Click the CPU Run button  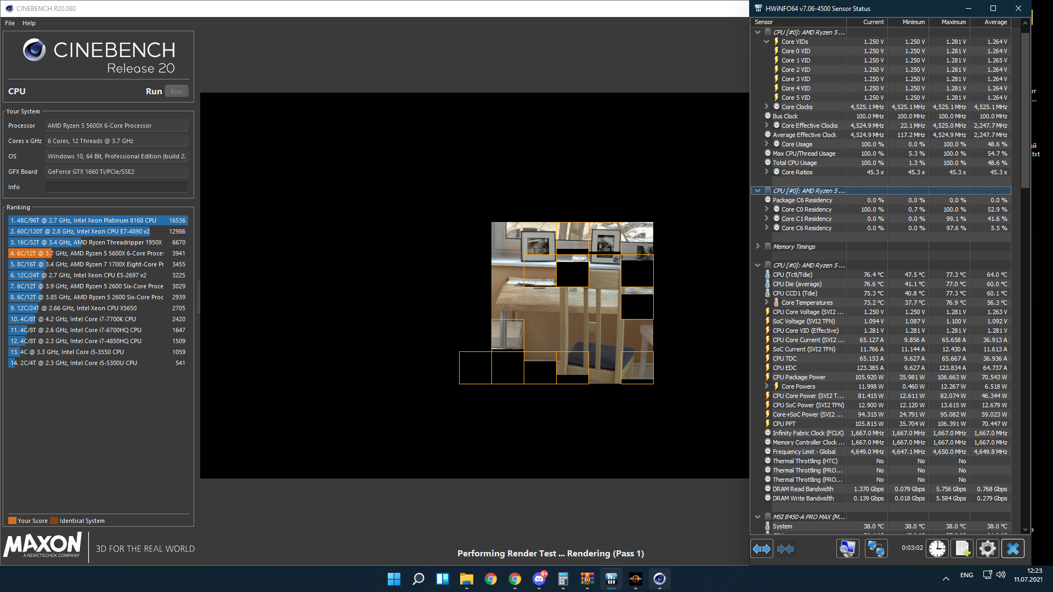[176, 92]
